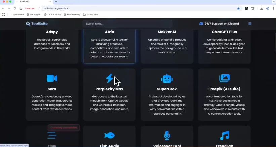Click the Fish Audio fish icon
This screenshot has width=276, height=147.
click(x=109, y=135)
